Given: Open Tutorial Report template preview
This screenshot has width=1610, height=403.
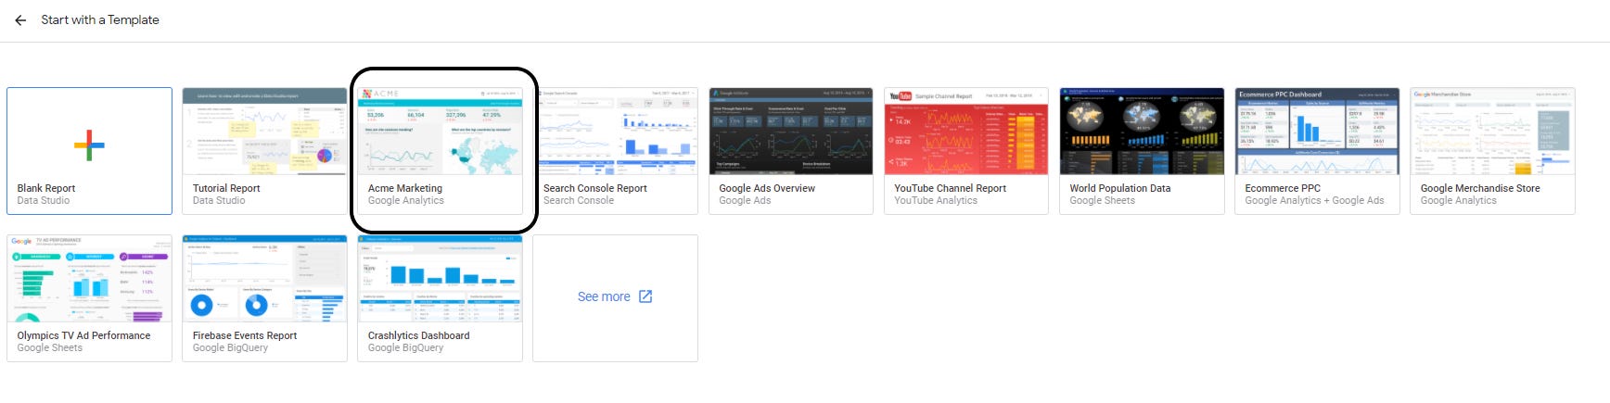Looking at the screenshot, I should [264, 132].
